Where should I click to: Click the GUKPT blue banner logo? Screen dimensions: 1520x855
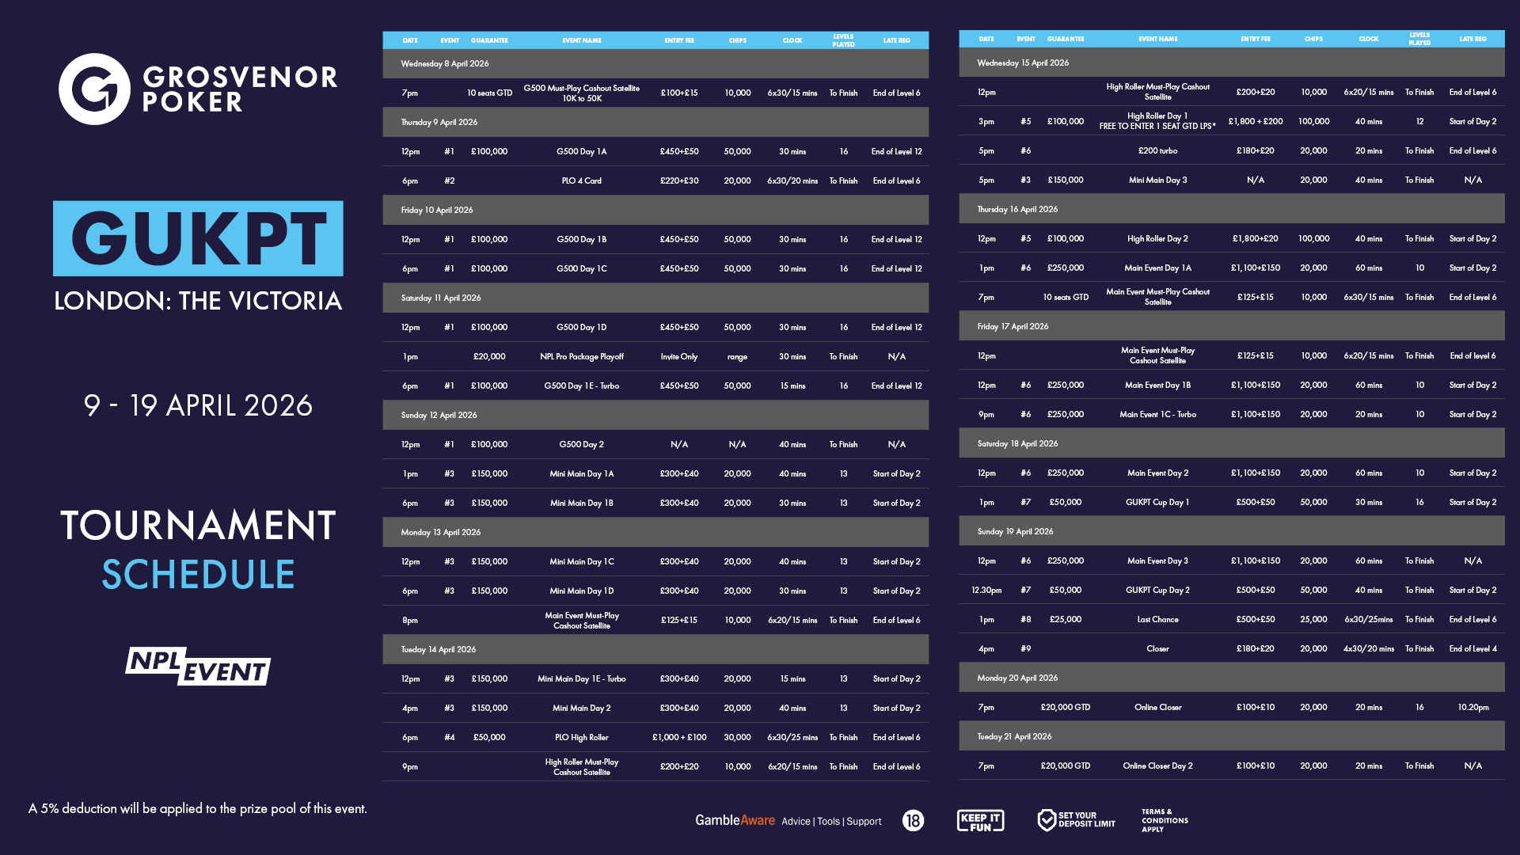pyautogui.click(x=198, y=237)
